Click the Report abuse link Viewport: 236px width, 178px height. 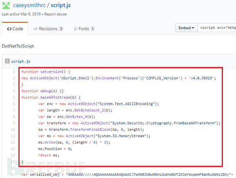pyautogui.click(x=56, y=14)
